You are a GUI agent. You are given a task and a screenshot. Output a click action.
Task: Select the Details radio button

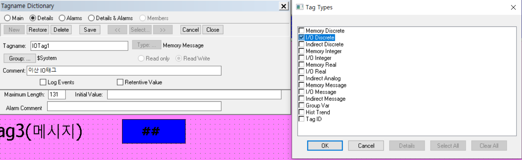tap(32, 18)
